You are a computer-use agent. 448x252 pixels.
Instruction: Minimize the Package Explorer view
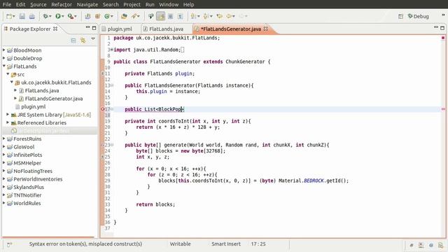87,27
